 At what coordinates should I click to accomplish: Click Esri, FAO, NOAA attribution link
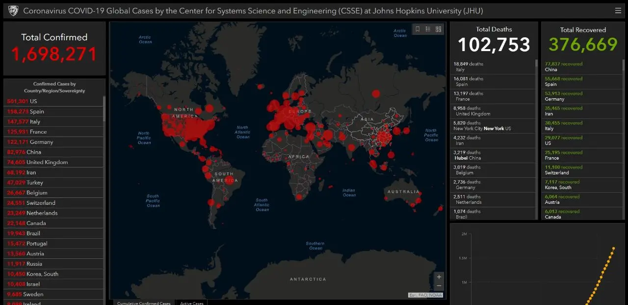425,295
